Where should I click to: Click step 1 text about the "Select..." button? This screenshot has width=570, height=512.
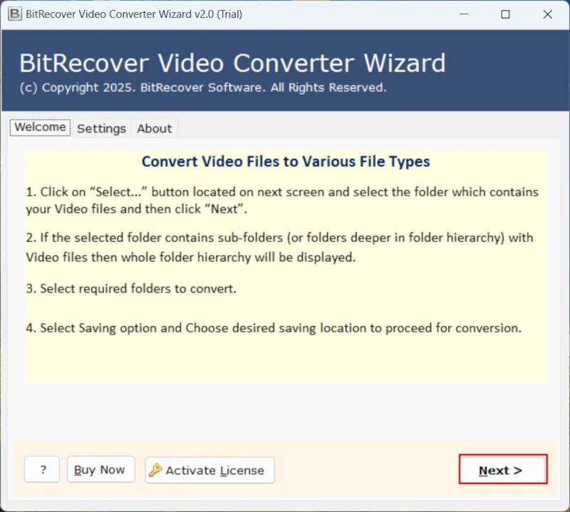coord(282,200)
